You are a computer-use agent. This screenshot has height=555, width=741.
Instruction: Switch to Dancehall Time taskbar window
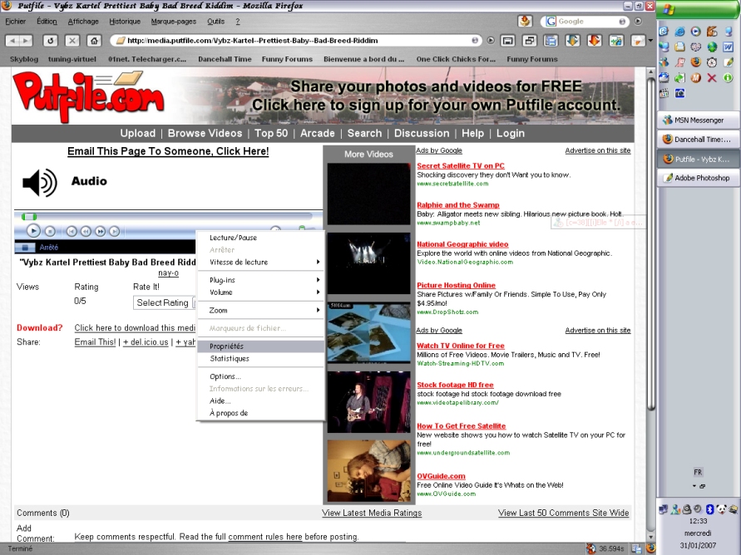[699, 140]
